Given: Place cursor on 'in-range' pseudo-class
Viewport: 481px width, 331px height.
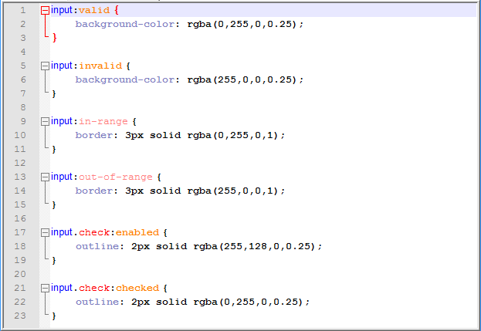Looking at the screenshot, I should [x=103, y=122].
